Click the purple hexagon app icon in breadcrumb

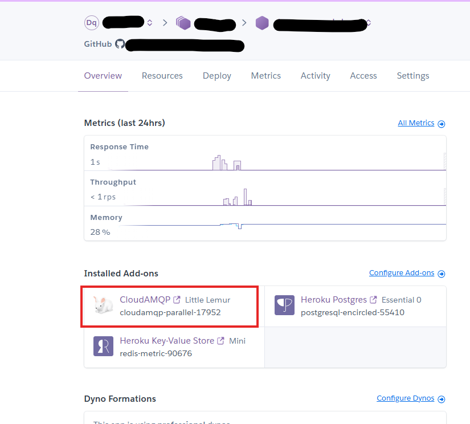261,23
